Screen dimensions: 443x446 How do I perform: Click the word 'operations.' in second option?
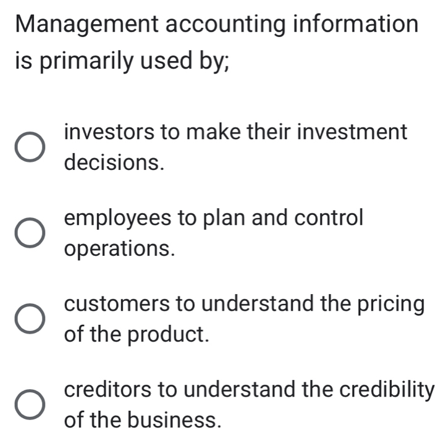tap(119, 249)
